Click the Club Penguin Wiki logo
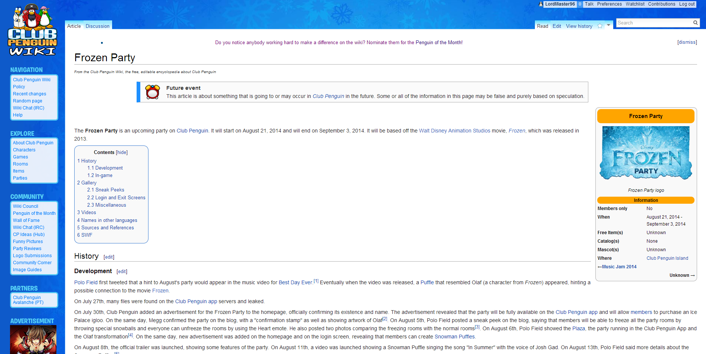The image size is (706, 354). click(32, 30)
